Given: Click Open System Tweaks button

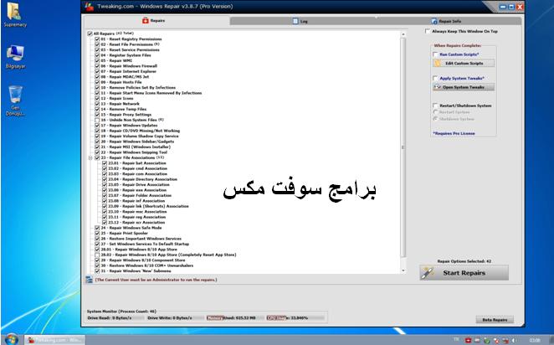Looking at the screenshot, I should coord(464,87).
